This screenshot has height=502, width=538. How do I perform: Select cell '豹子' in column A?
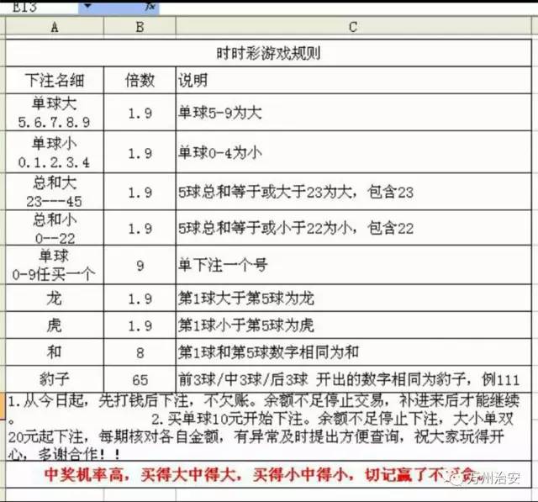point(55,379)
